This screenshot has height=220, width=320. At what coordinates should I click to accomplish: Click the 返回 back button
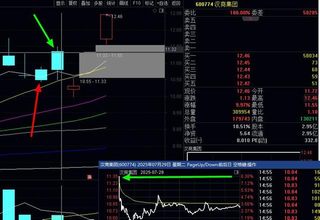tap(175, 3)
